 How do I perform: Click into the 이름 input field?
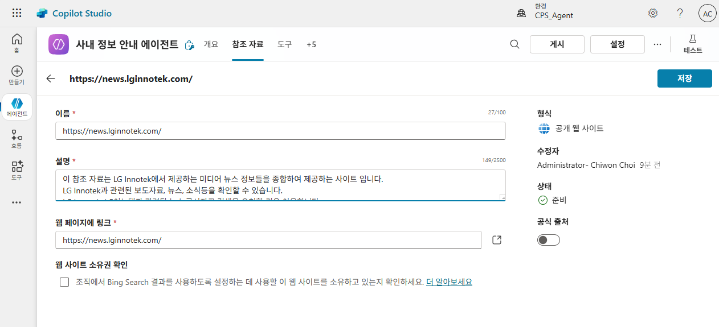click(280, 131)
